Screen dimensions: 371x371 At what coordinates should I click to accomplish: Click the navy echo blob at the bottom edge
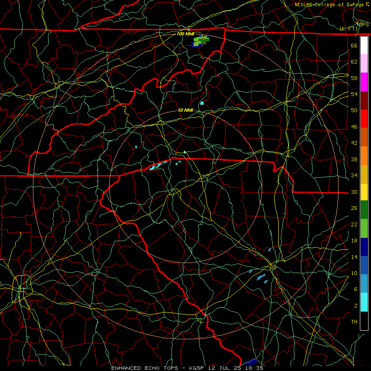pyautogui.click(x=250, y=362)
